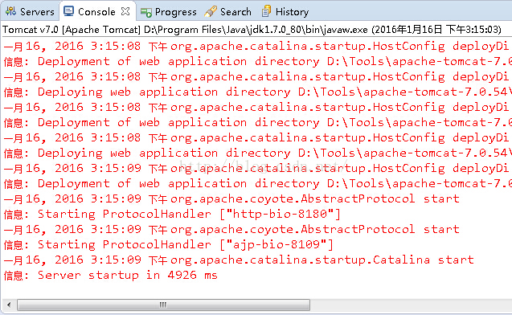Switch to the Servers tab
This screenshot has width=512, height=315.
(30, 12)
